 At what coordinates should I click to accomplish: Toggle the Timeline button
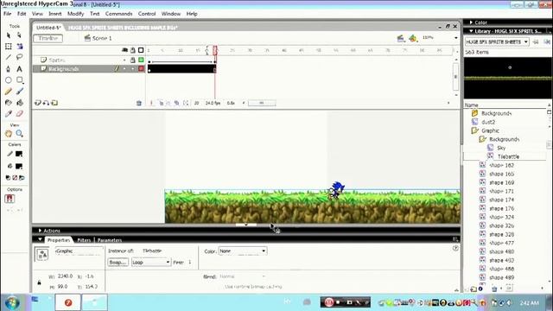pyautogui.click(x=48, y=38)
